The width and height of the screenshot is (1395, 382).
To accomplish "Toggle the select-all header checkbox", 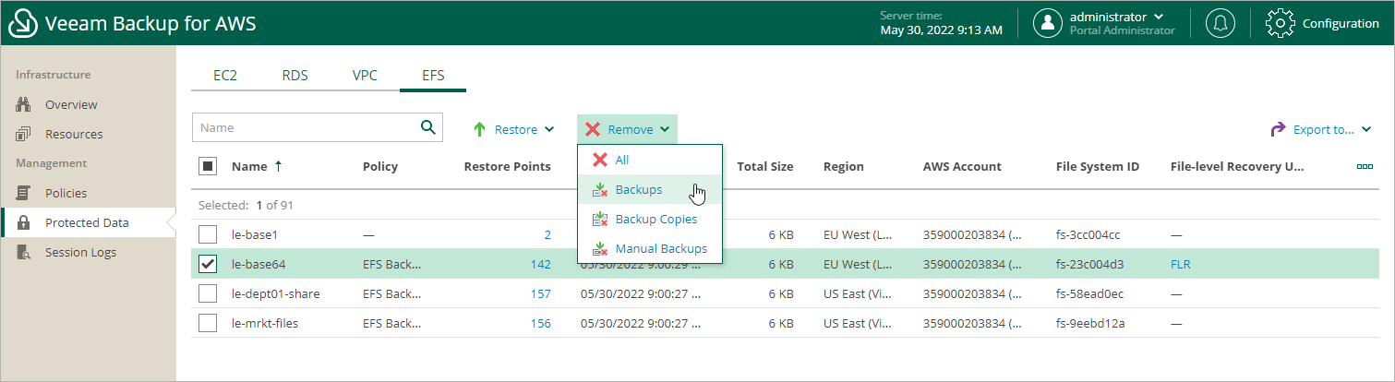I will click(208, 167).
